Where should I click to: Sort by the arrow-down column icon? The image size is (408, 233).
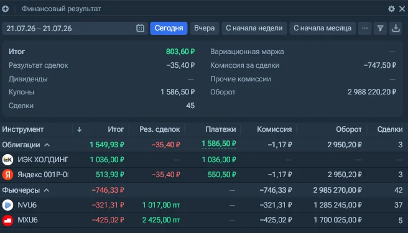80,129
